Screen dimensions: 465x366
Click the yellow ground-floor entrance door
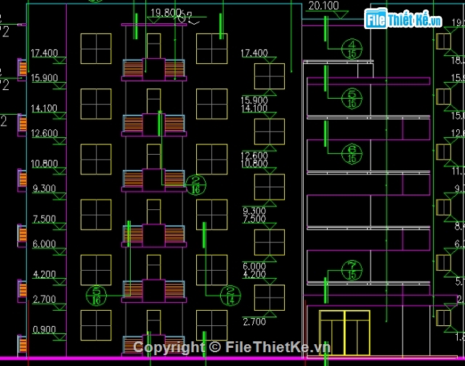344,333
